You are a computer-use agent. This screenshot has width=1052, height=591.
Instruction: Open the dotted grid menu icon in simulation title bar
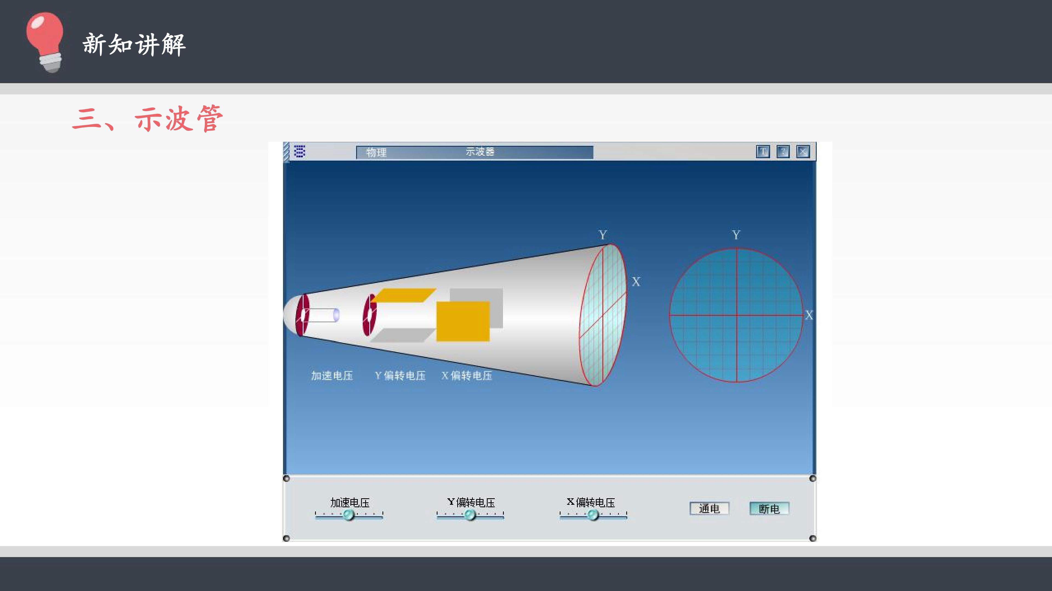click(x=300, y=151)
